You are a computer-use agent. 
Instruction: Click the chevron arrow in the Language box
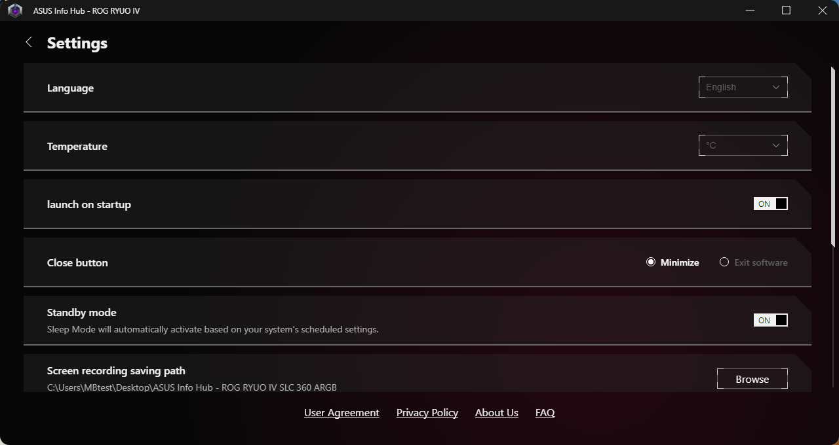coord(776,87)
